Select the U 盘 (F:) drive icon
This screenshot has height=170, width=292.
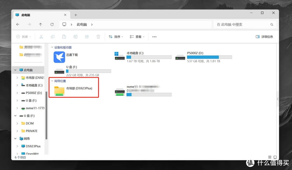[59, 71]
